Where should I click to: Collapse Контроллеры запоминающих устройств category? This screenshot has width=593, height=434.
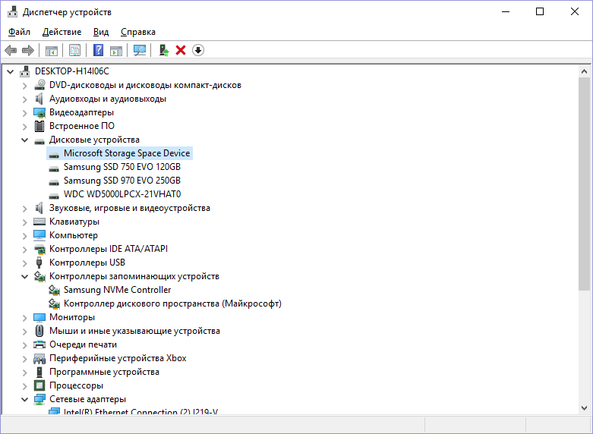[x=24, y=277]
